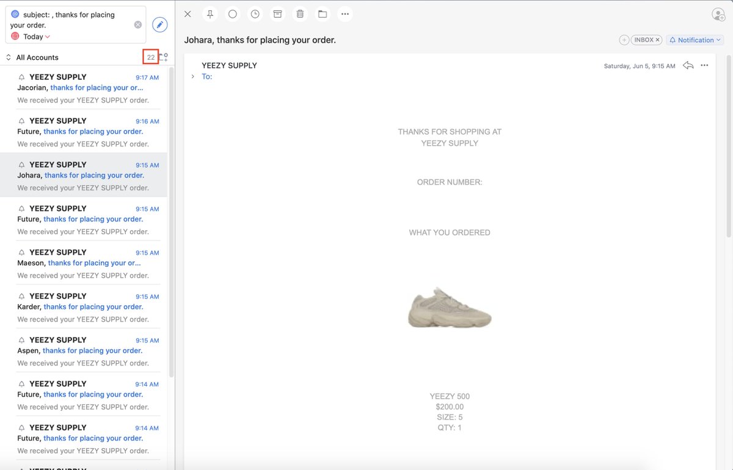Click the YEEZY SUPPLY sender name in header
The image size is (733, 470).
coord(230,65)
